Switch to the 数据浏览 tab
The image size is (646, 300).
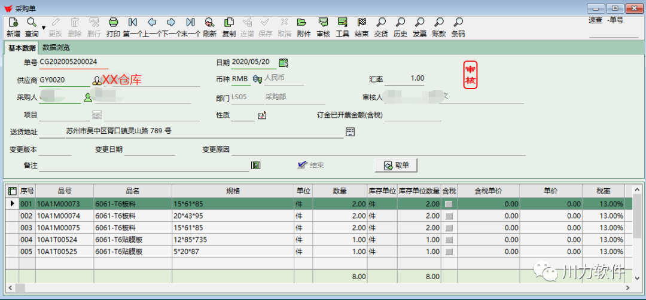point(56,48)
